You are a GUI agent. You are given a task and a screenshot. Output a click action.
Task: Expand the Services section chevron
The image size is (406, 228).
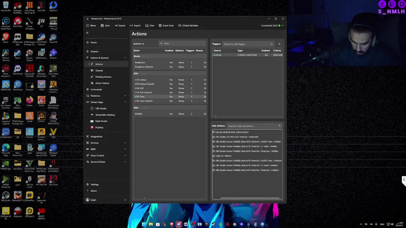[125, 143]
